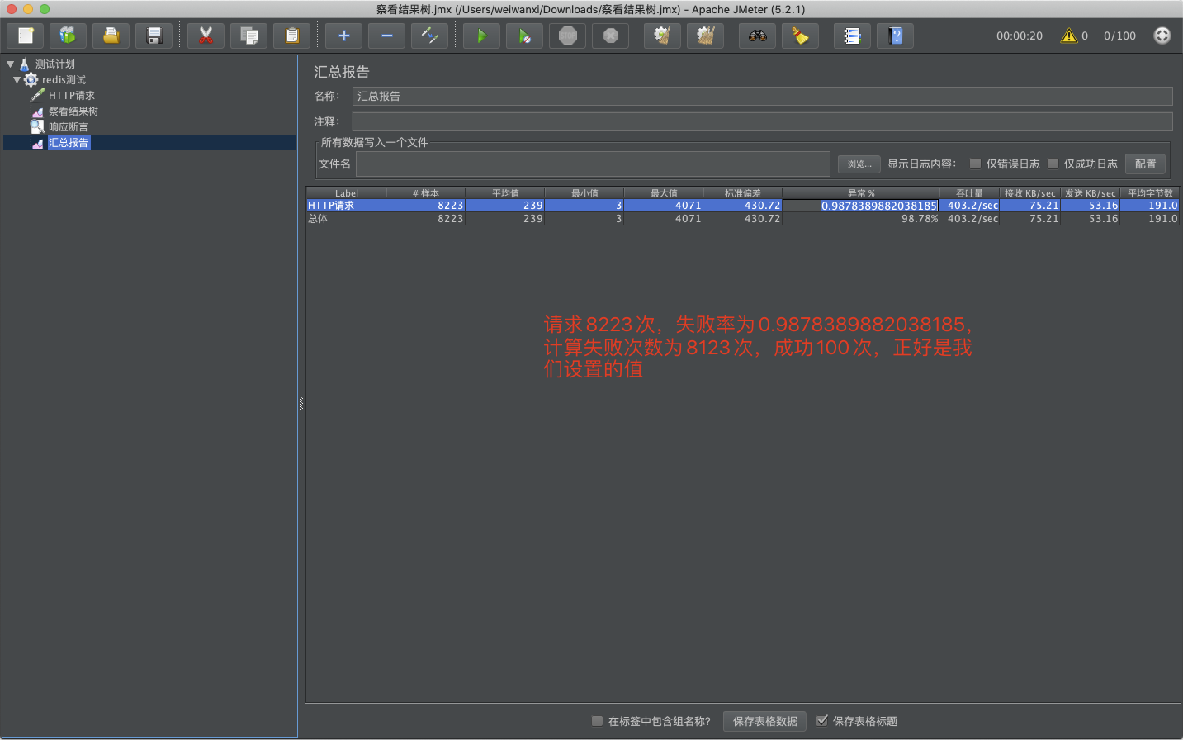Viewport: 1183px width, 740px height.
Task: Click the # 样本 column header
Action: (x=426, y=193)
